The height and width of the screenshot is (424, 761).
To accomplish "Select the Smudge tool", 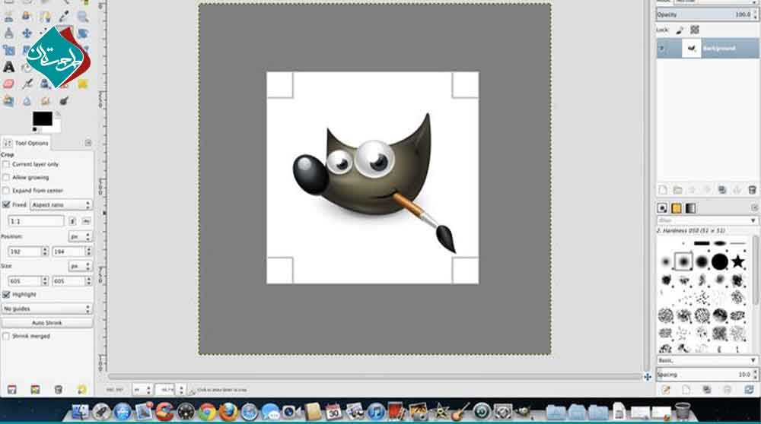I will pos(45,101).
